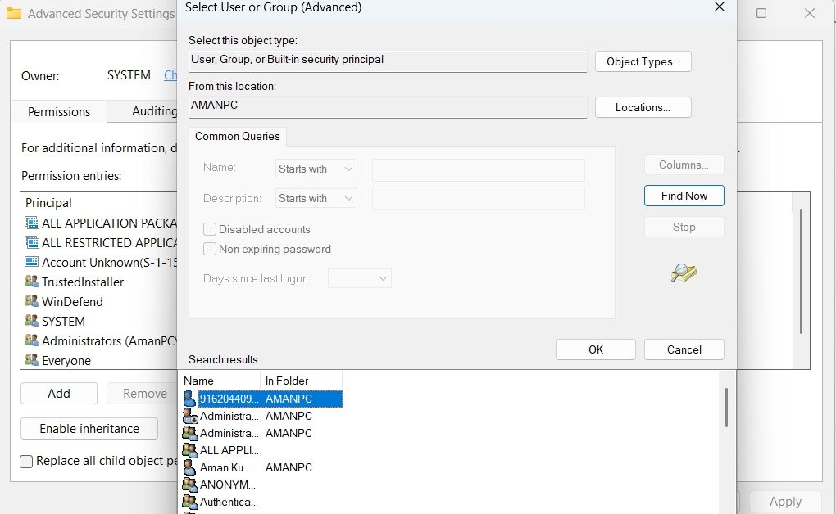
Task: Switch to the Auditing tab
Action: pyautogui.click(x=154, y=111)
